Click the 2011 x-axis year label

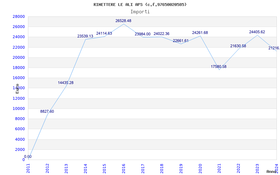point(28,169)
